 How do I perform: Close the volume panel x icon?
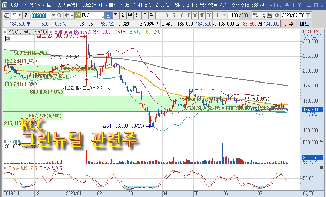coord(322,141)
